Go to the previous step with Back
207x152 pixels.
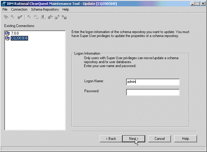[111, 139]
